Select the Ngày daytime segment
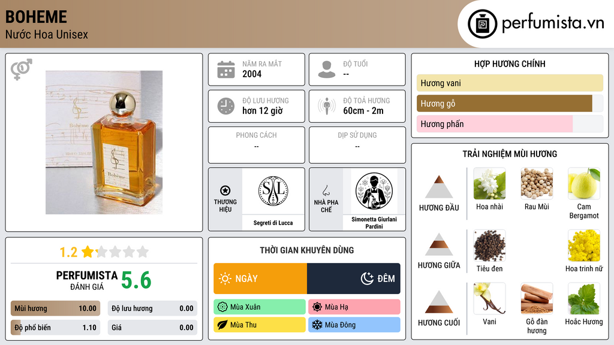614x345 pixels. pyautogui.click(x=260, y=279)
